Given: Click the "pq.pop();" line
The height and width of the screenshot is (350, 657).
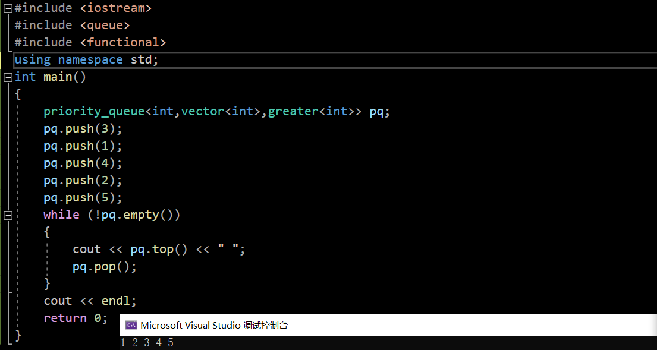Looking at the screenshot, I should pyautogui.click(x=105, y=266).
